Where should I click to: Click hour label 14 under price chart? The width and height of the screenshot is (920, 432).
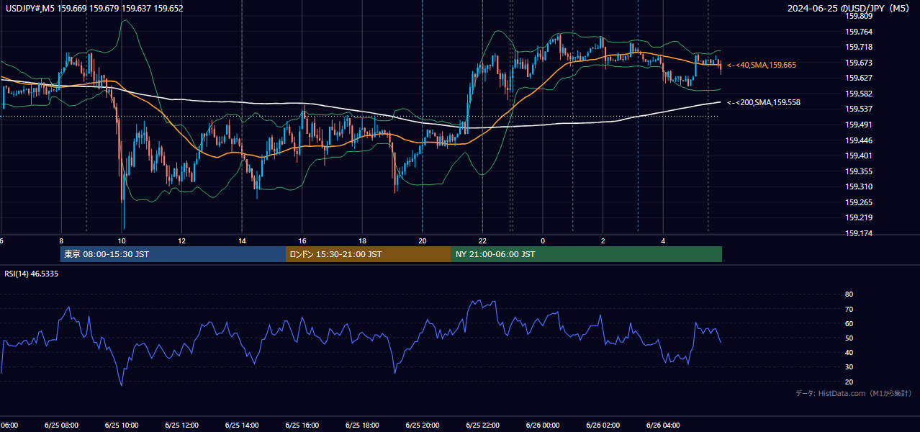click(x=243, y=241)
